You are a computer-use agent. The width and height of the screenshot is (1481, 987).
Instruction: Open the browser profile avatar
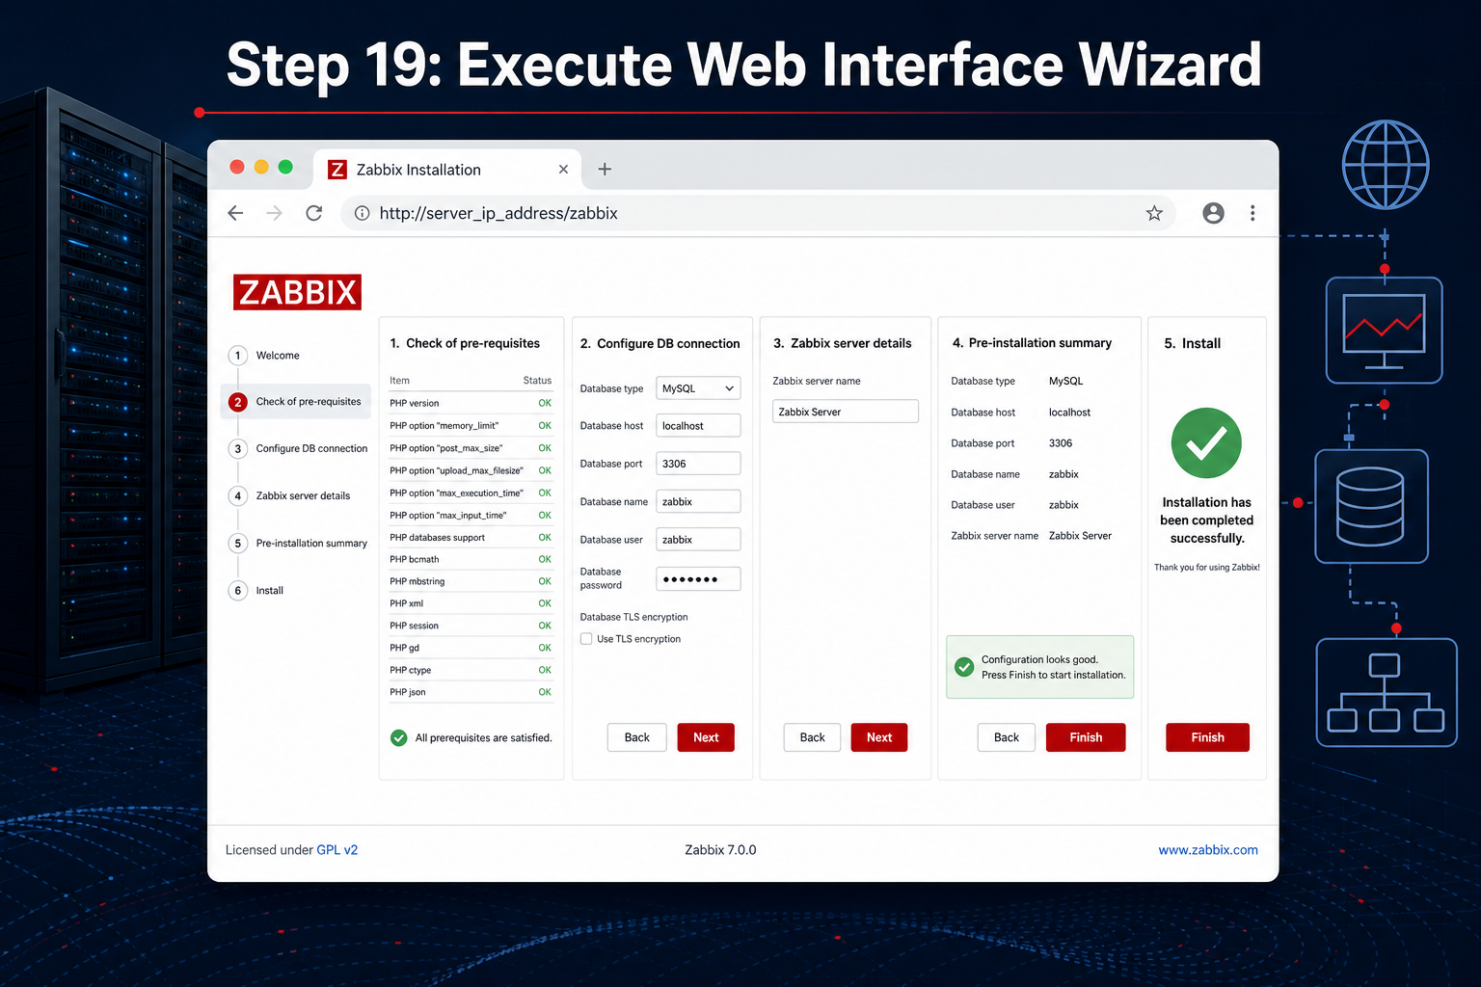pos(1213,213)
